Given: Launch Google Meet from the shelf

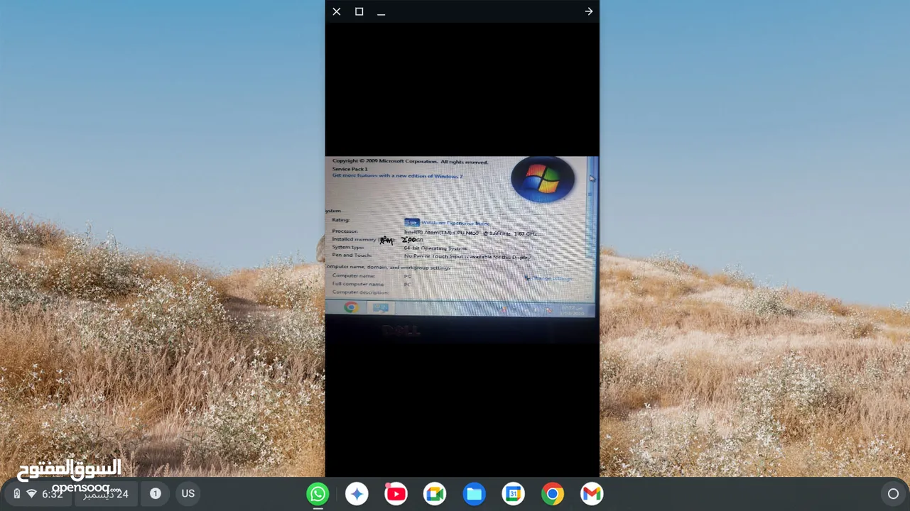Looking at the screenshot, I should coord(435,494).
